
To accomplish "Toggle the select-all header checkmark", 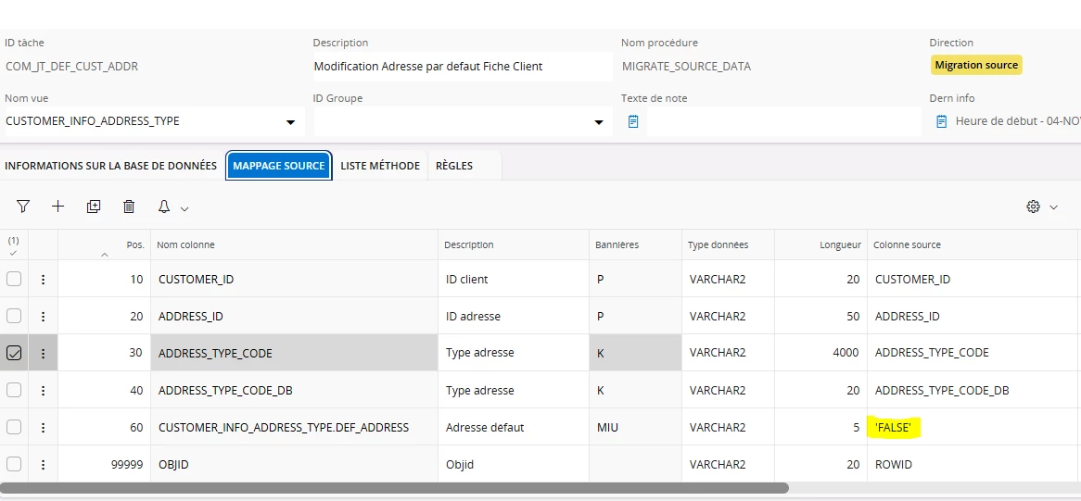I will (13, 253).
